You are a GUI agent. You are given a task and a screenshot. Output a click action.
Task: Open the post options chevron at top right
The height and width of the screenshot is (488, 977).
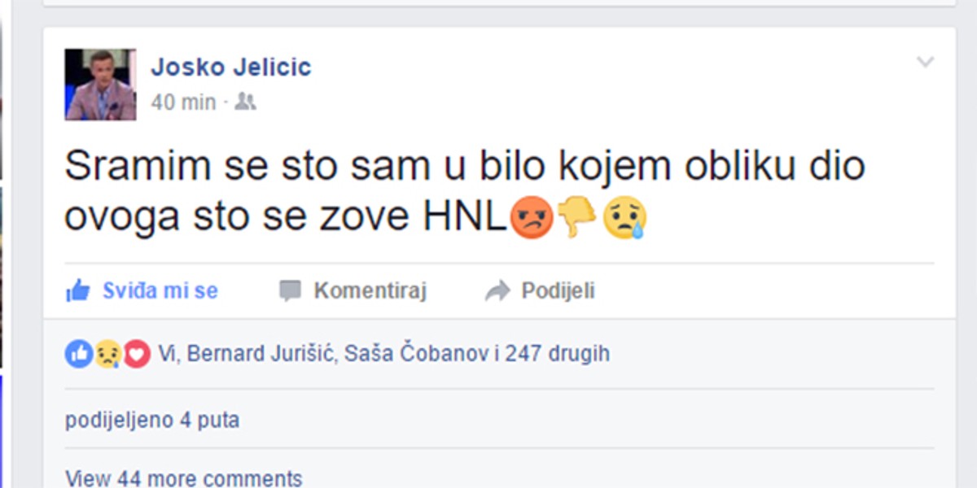[924, 61]
